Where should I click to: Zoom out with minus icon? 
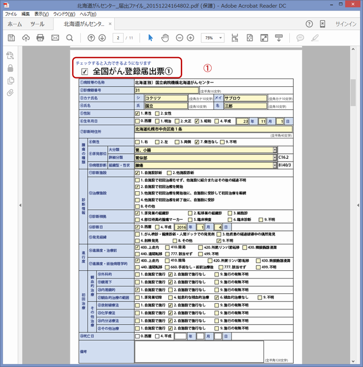179,38
